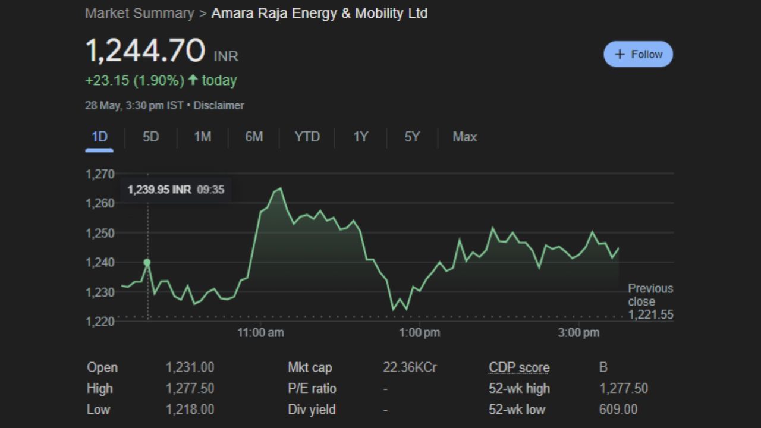Click the Open value 1,231.00

(x=190, y=368)
